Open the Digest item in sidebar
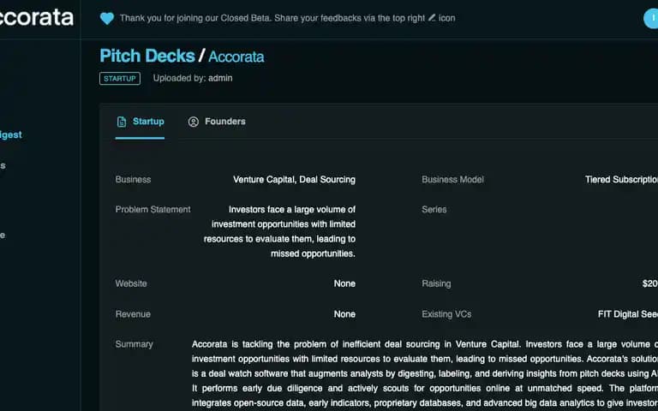Image resolution: width=658 pixels, height=411 pixels. click(11, 134)
